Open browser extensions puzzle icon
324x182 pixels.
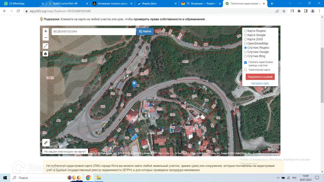click(x=299, y=11)
